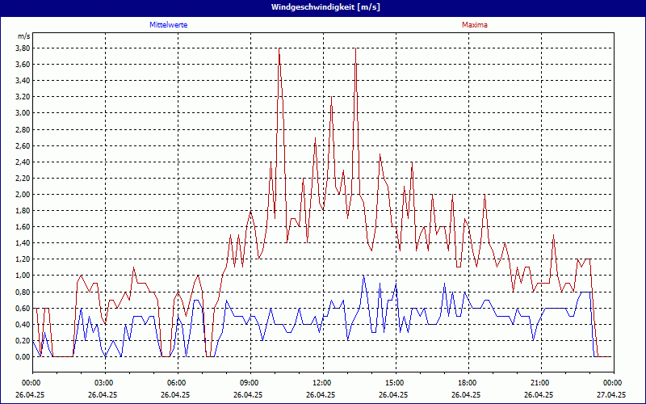This screenshot has height=404, width=646.
Task: Select the 1,00 y-axis value
Action: pyautogui.click(x=22, y=275)
